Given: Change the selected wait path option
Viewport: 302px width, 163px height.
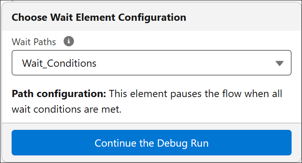Looking at the screenshot, I should point(152,63).
